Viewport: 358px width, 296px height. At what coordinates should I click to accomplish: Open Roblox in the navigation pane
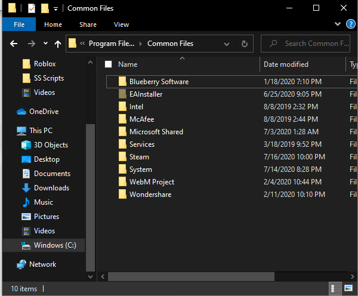pyautogui.click(x=45, y=64)
